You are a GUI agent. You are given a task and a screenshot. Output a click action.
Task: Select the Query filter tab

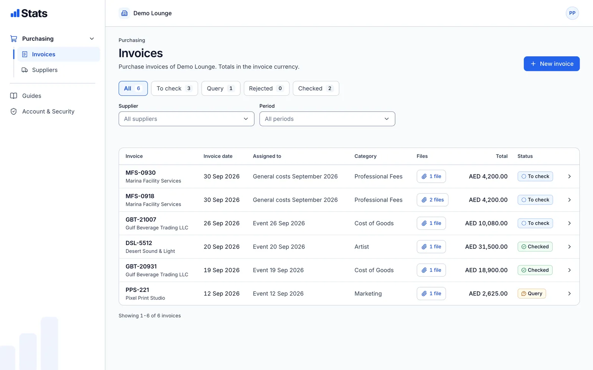click(x=221, y=88)
